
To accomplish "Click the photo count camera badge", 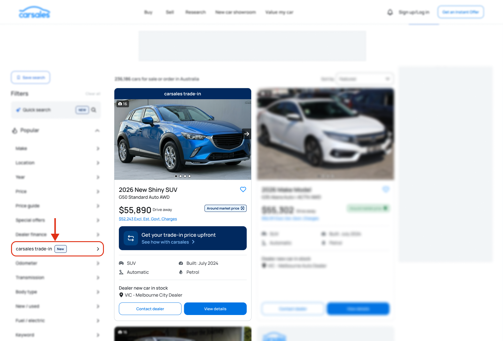I will coord(122,104).
